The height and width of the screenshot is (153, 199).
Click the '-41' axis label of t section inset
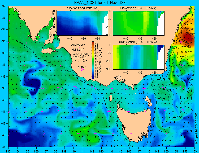[x=56, y=38]
